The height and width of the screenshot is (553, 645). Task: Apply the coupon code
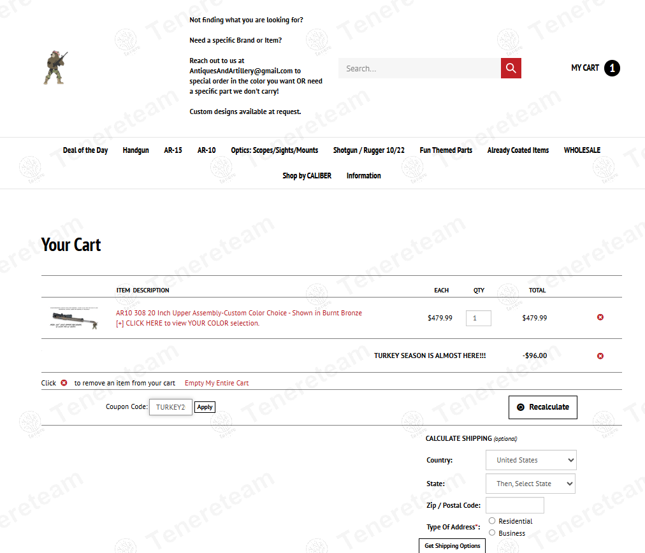[x=205, y=407]
